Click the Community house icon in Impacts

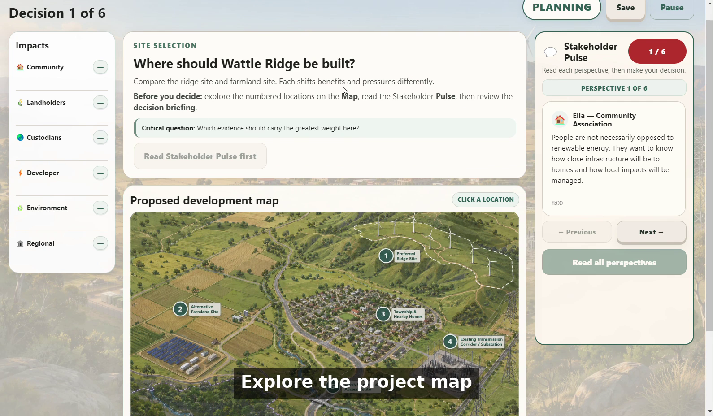[x=20, y=67]
